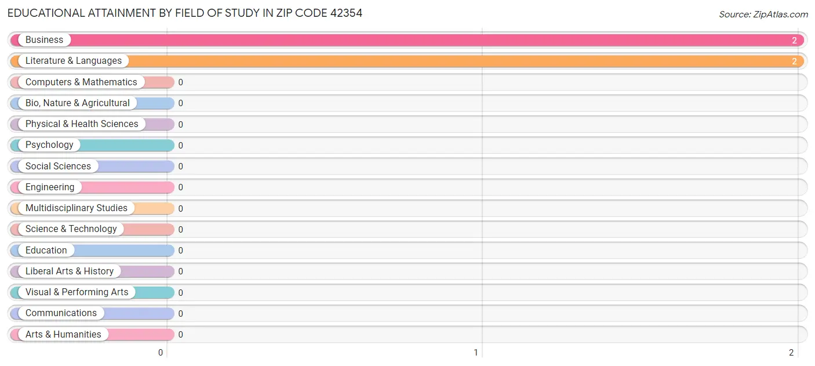Select the Literature & Languages label
815x366 pixels.
(74, 61)
